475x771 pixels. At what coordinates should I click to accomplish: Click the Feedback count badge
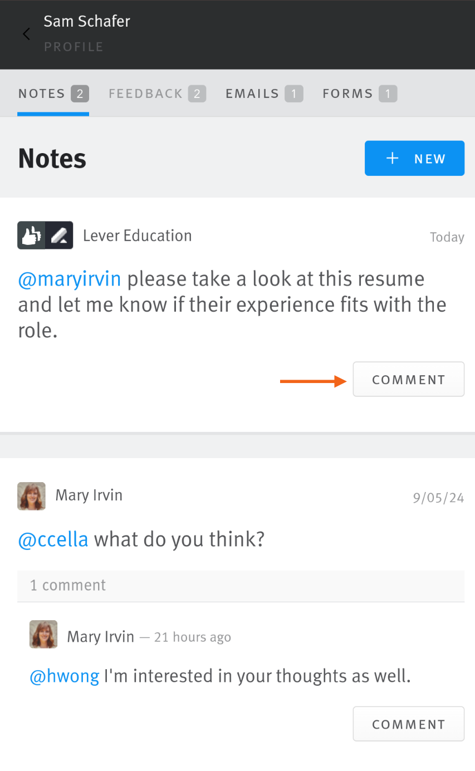(x=197, y=94)
